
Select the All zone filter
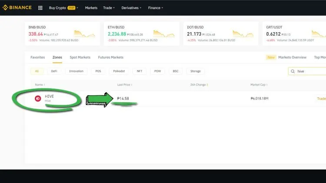point(37,71)
